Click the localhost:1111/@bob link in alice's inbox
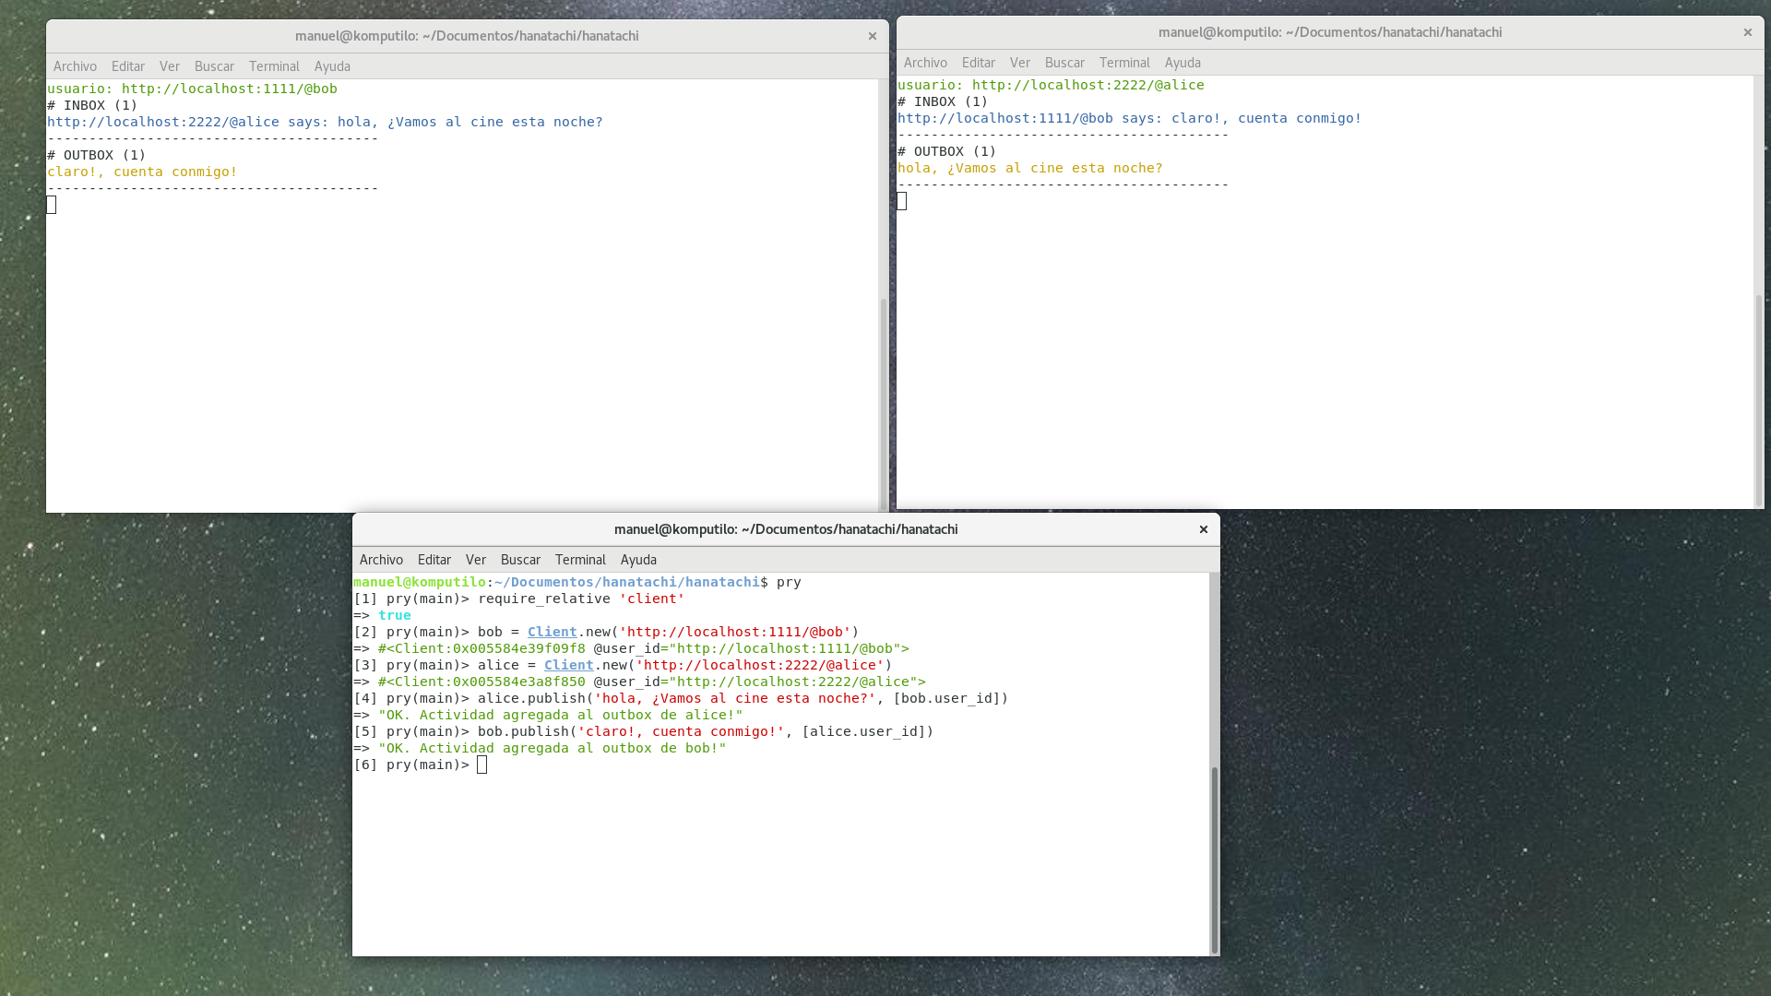1771x996 pixels. tap(1004, 118)
